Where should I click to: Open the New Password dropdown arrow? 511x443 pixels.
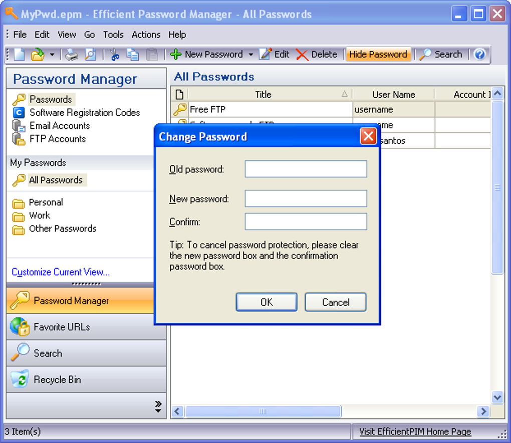(x=250, y=55)
